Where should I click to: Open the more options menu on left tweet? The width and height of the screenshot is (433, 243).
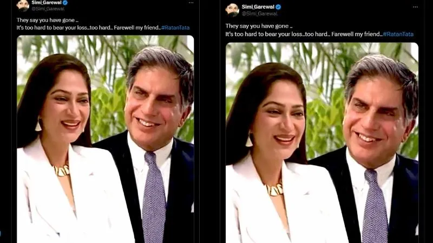pyautogui.click(x=191, y=3)
